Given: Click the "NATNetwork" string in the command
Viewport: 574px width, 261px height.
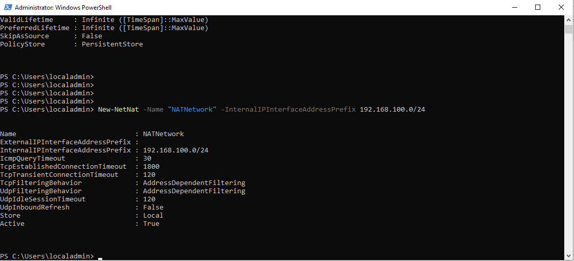Looking at the screenshot, I should 193,110.
